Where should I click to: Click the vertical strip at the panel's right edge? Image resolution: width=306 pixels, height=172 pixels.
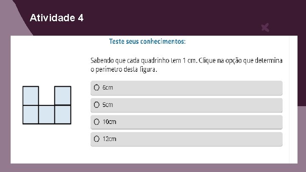(293, 99)
